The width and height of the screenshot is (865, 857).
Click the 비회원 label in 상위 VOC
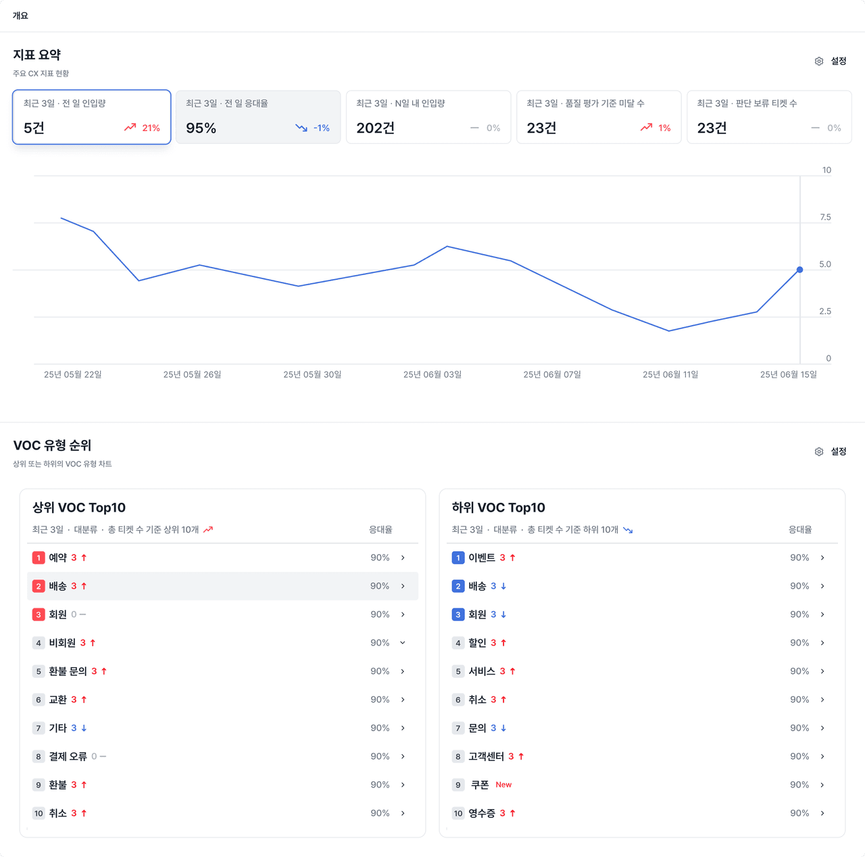click(62, 643)
